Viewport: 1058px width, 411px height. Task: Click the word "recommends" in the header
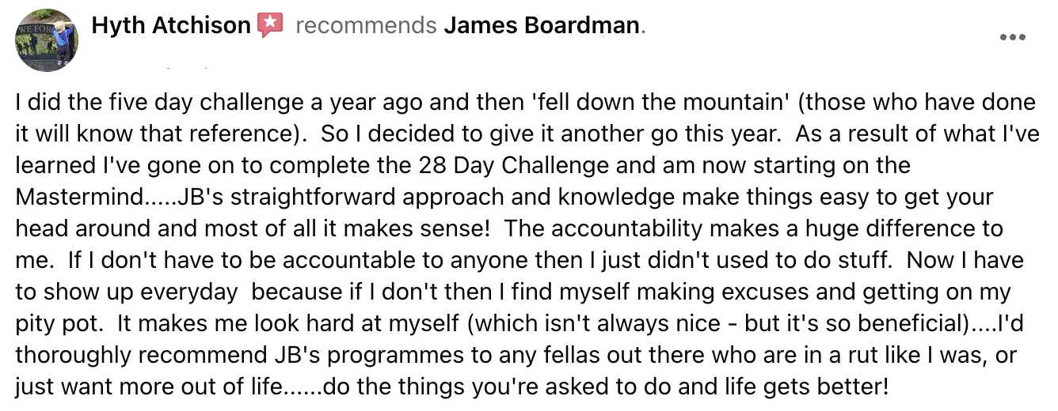click(x=366, y=25)
